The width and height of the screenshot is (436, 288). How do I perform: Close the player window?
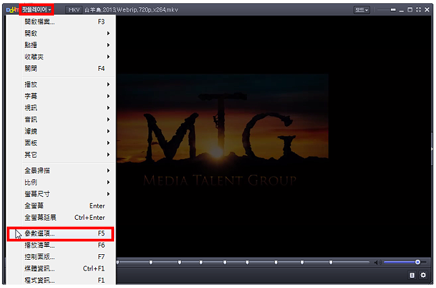[427, 9]
